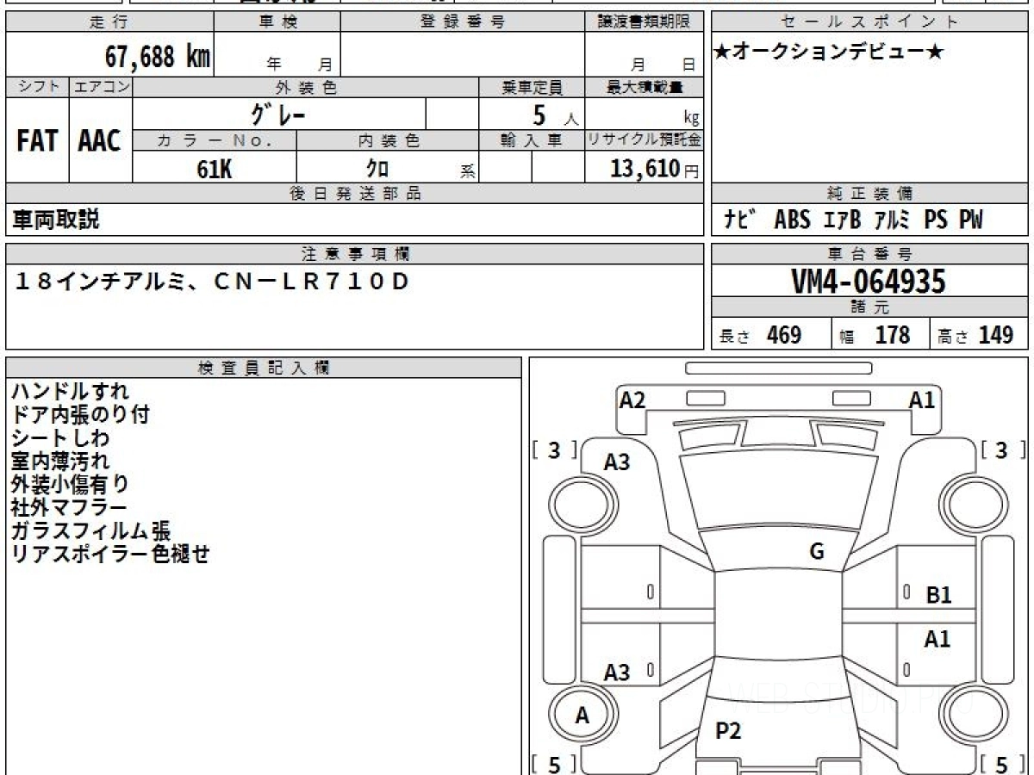The width and height of the screenshot is (1034, 775).
Task: Click the 純正装備 header
Action: [x=869, y=194]
